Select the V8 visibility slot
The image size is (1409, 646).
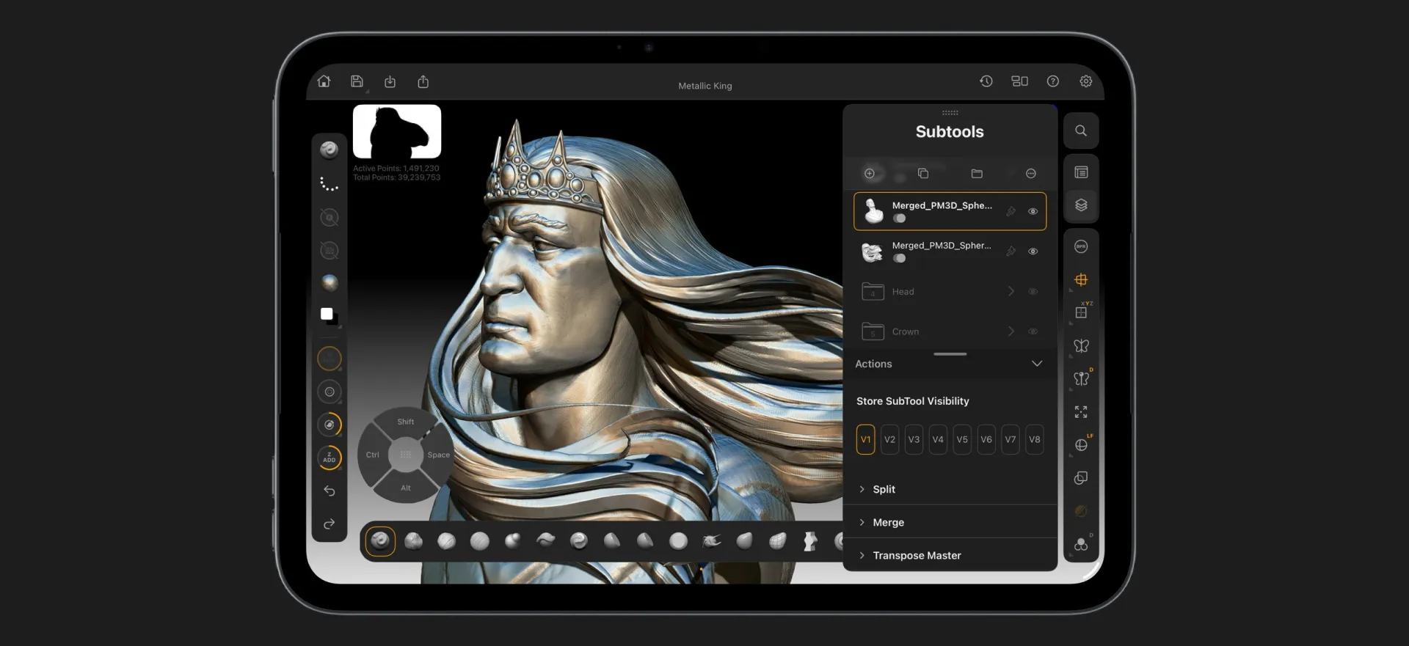1035,440
